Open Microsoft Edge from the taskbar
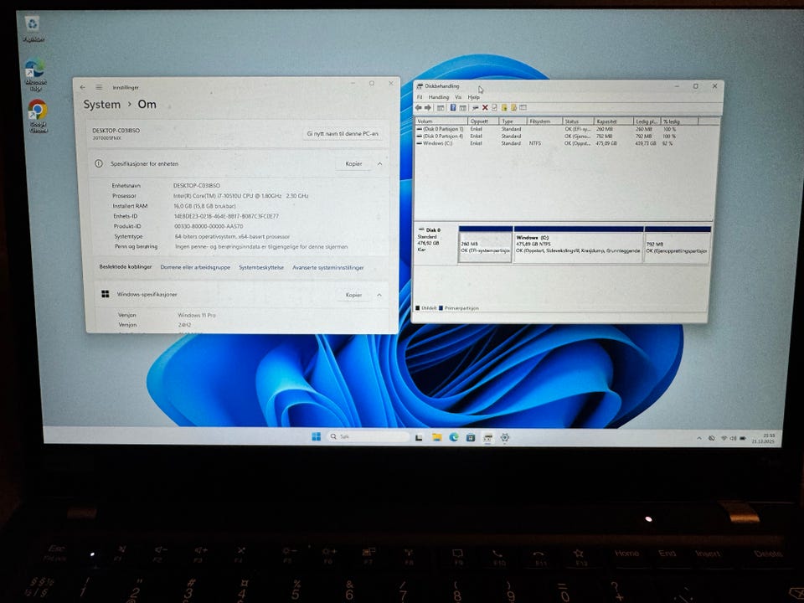The height and width of the screenshot is (603, 804). coord(454,437)
